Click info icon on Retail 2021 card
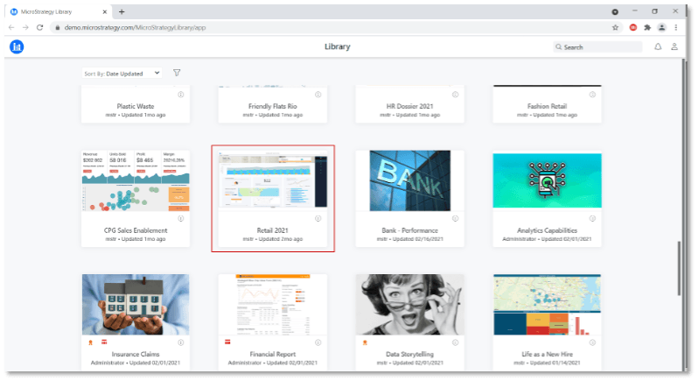The width and height of the screenshot is (698, 381). coord(318,219)
